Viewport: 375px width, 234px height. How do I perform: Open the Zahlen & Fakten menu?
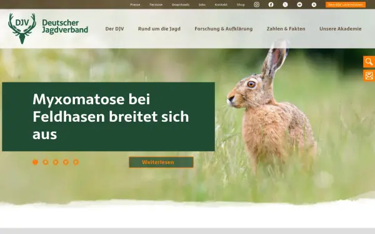tap(286, 29)
